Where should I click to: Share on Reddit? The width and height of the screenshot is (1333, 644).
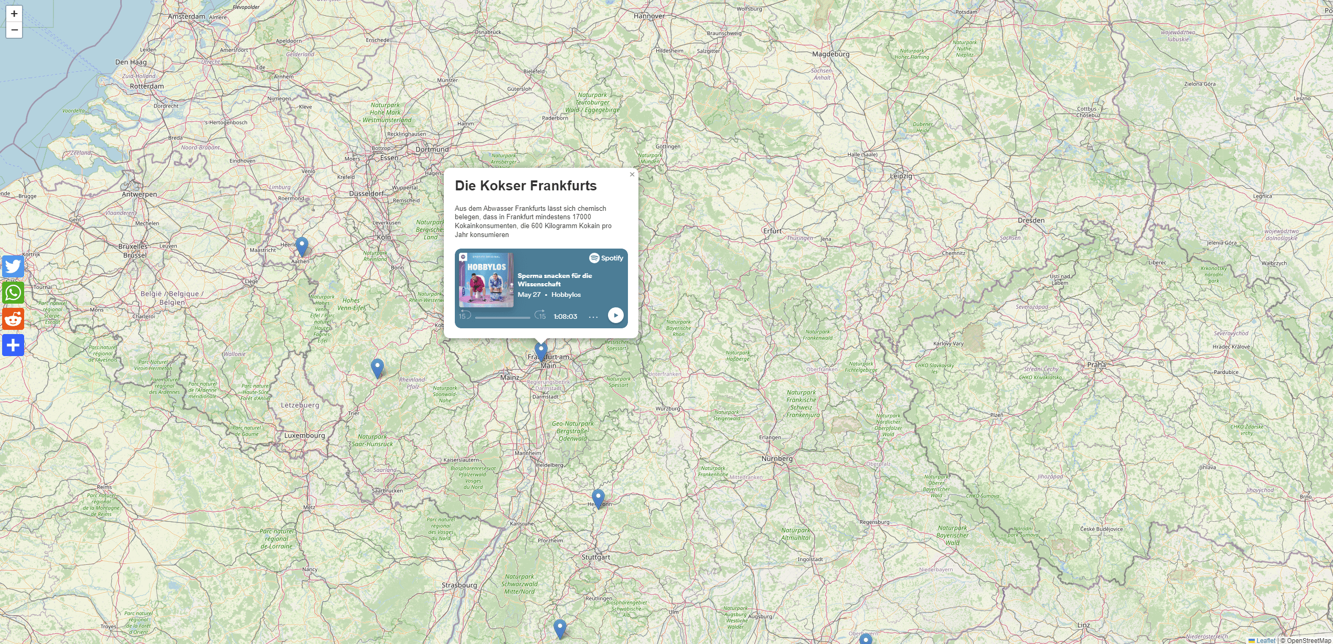point(13,319)
